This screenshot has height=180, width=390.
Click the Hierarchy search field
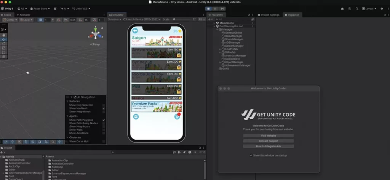(x=233, y=19)
